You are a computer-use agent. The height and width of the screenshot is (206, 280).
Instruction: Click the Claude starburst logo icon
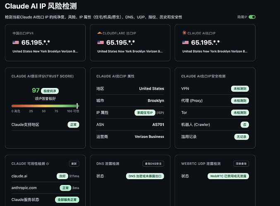click(x=184, y=33)
